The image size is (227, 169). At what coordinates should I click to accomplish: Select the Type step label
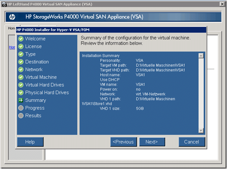[x=31, y=54]
